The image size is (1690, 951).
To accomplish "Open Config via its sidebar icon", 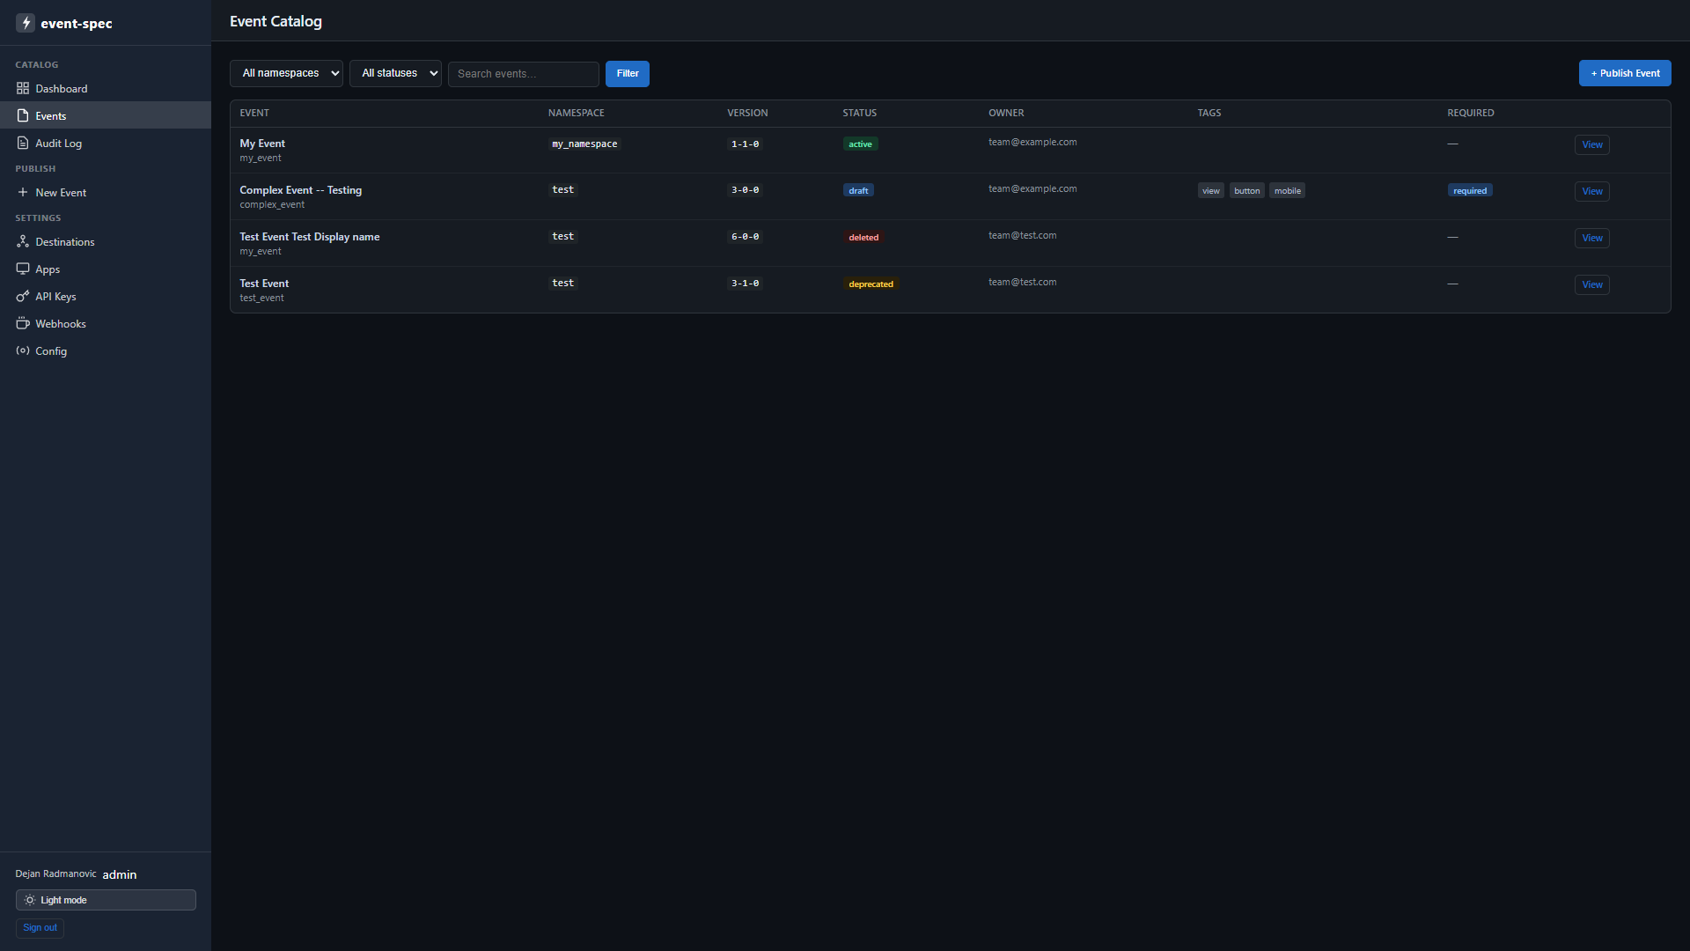I will [23, 350].
